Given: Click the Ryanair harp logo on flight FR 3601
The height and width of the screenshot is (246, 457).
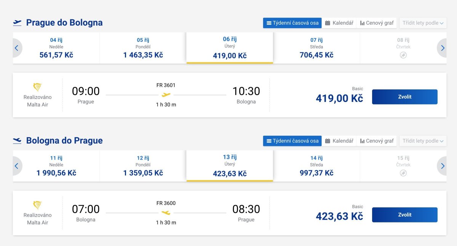Looking at the screenshot, I should [x=37, y=87].
